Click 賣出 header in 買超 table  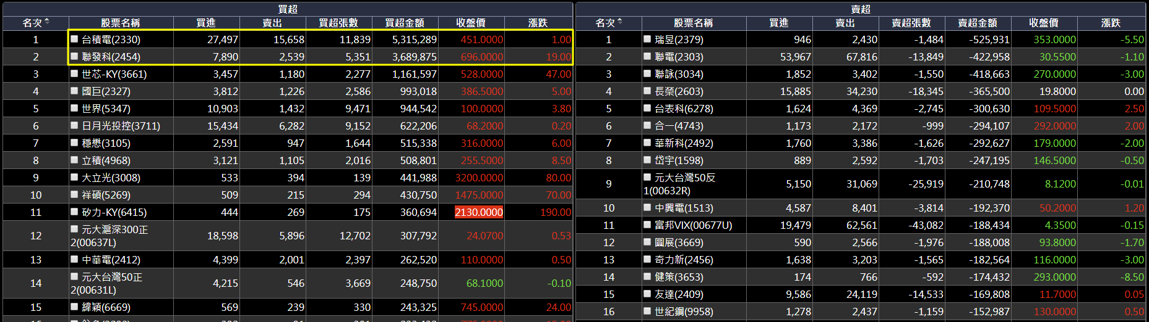(x=272, y=23)
